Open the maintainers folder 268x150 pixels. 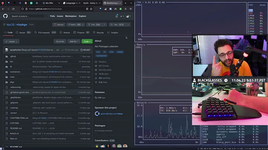[15, 72]
